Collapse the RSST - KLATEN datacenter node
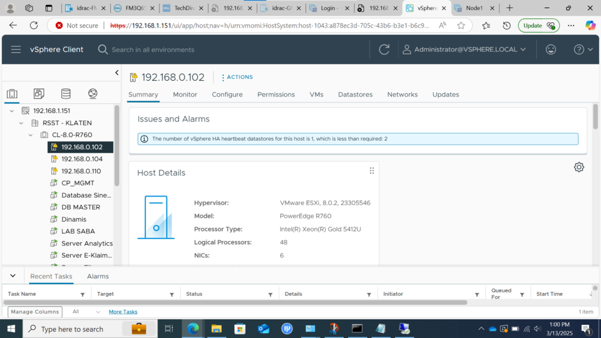Image resolution: width=601 pixels, height=338 pixels. (x=21, y=123)
